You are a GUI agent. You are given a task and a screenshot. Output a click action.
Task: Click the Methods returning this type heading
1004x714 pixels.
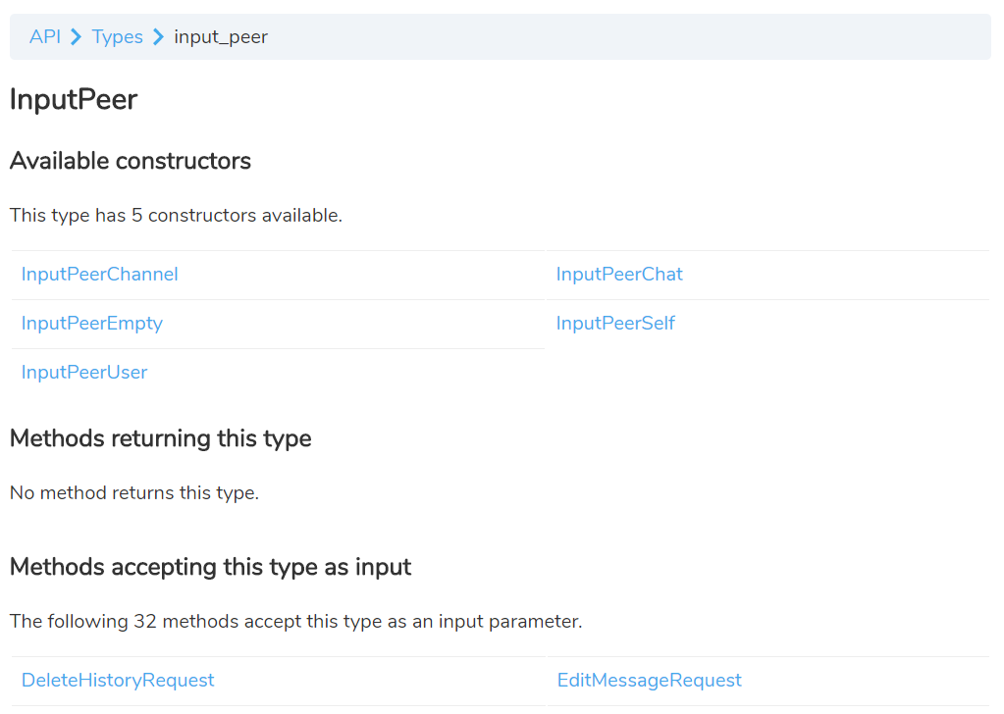160,438
